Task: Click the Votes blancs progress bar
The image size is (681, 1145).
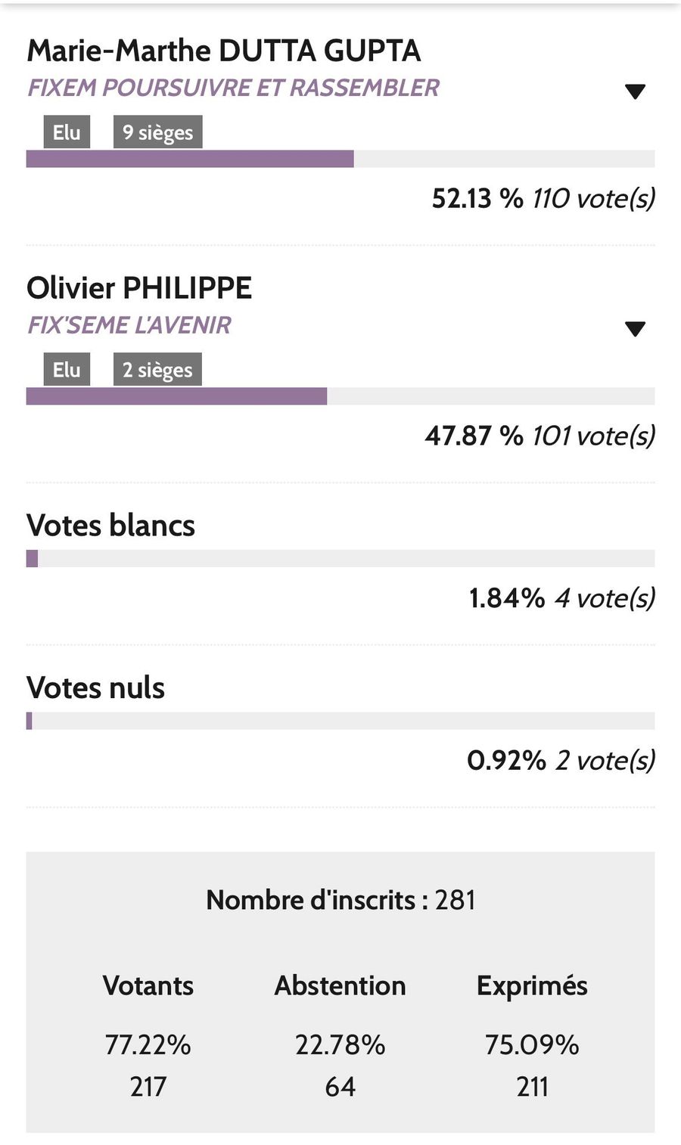Action: [x=340, y=559]
